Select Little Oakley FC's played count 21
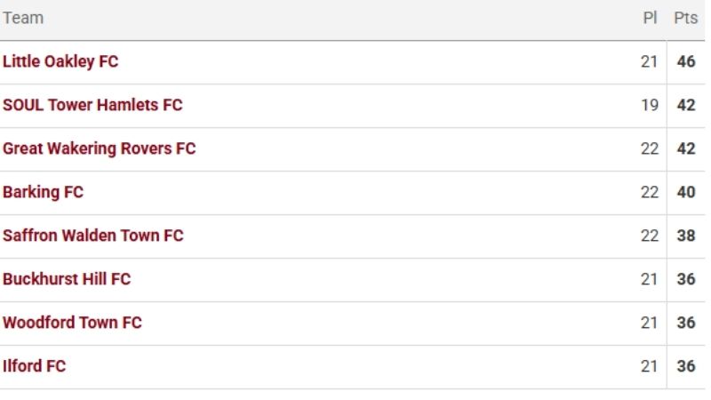This screenshot has height=400, width=711. (x=650, y=62)
